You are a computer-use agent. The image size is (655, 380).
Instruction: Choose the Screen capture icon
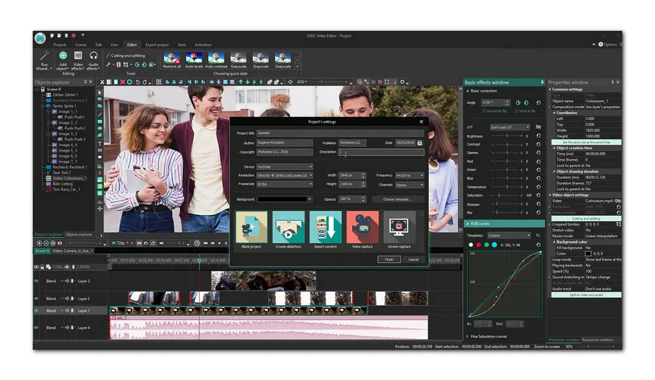click(400, 227)
